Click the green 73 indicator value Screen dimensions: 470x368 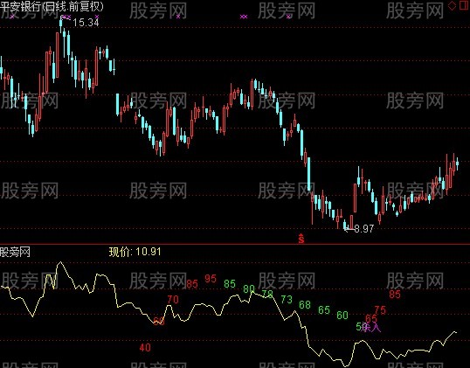[287, 299]
